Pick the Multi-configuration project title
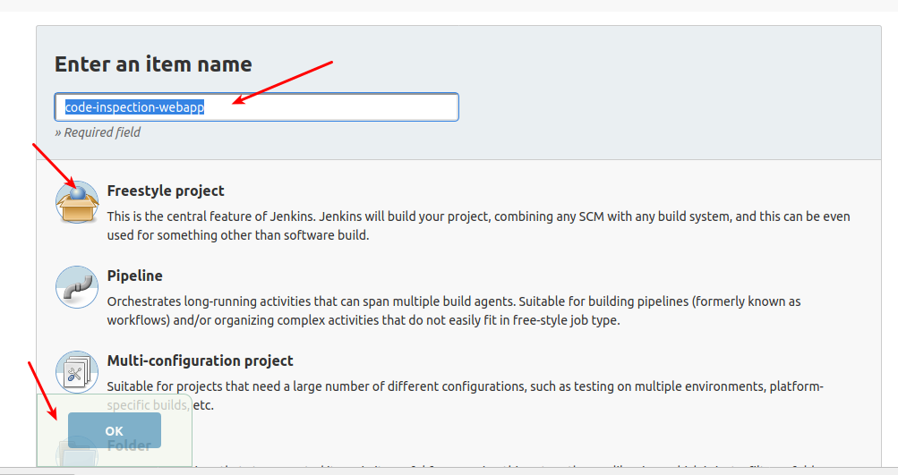This screenshot has height=475, width=898. pos(200,360)
